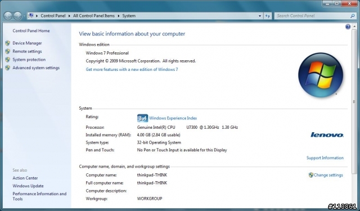
Task: Click No Pen or Touch Input text
Action: point(182,150)
